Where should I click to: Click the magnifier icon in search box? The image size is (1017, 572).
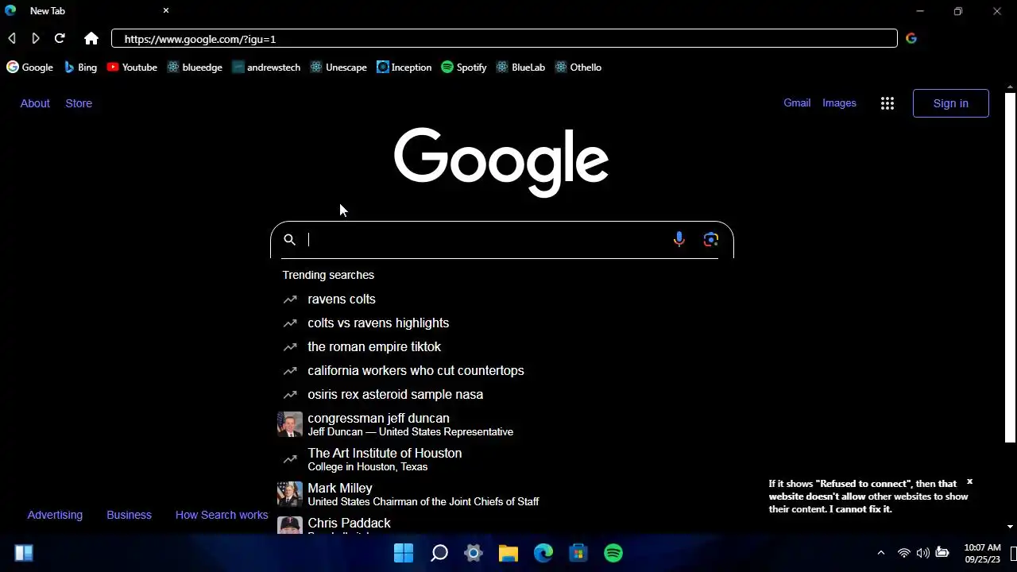coord(290,240)
